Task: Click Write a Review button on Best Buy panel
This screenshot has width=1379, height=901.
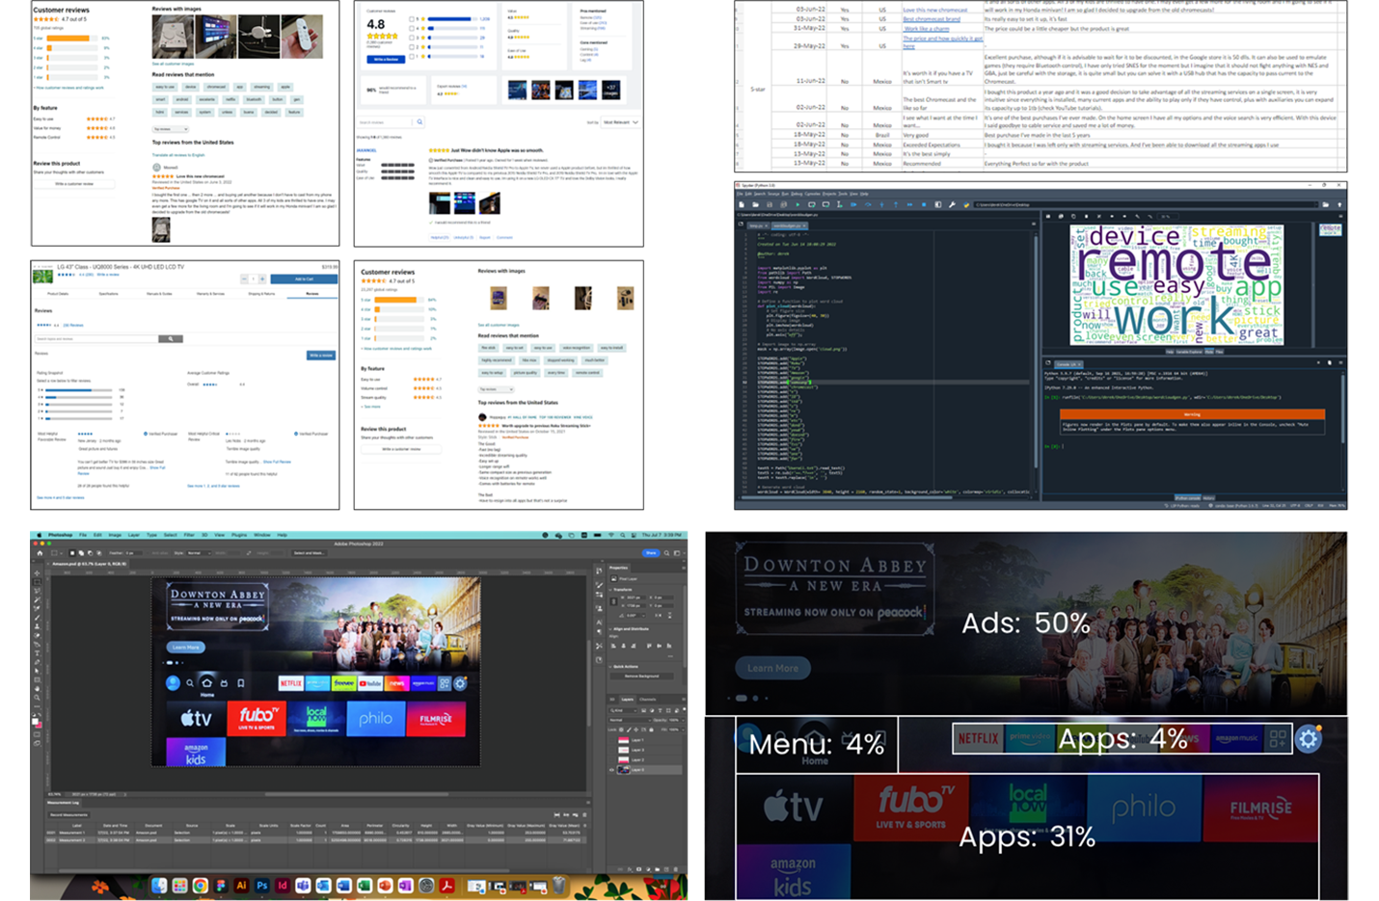Action: click(x=386, y=60)
